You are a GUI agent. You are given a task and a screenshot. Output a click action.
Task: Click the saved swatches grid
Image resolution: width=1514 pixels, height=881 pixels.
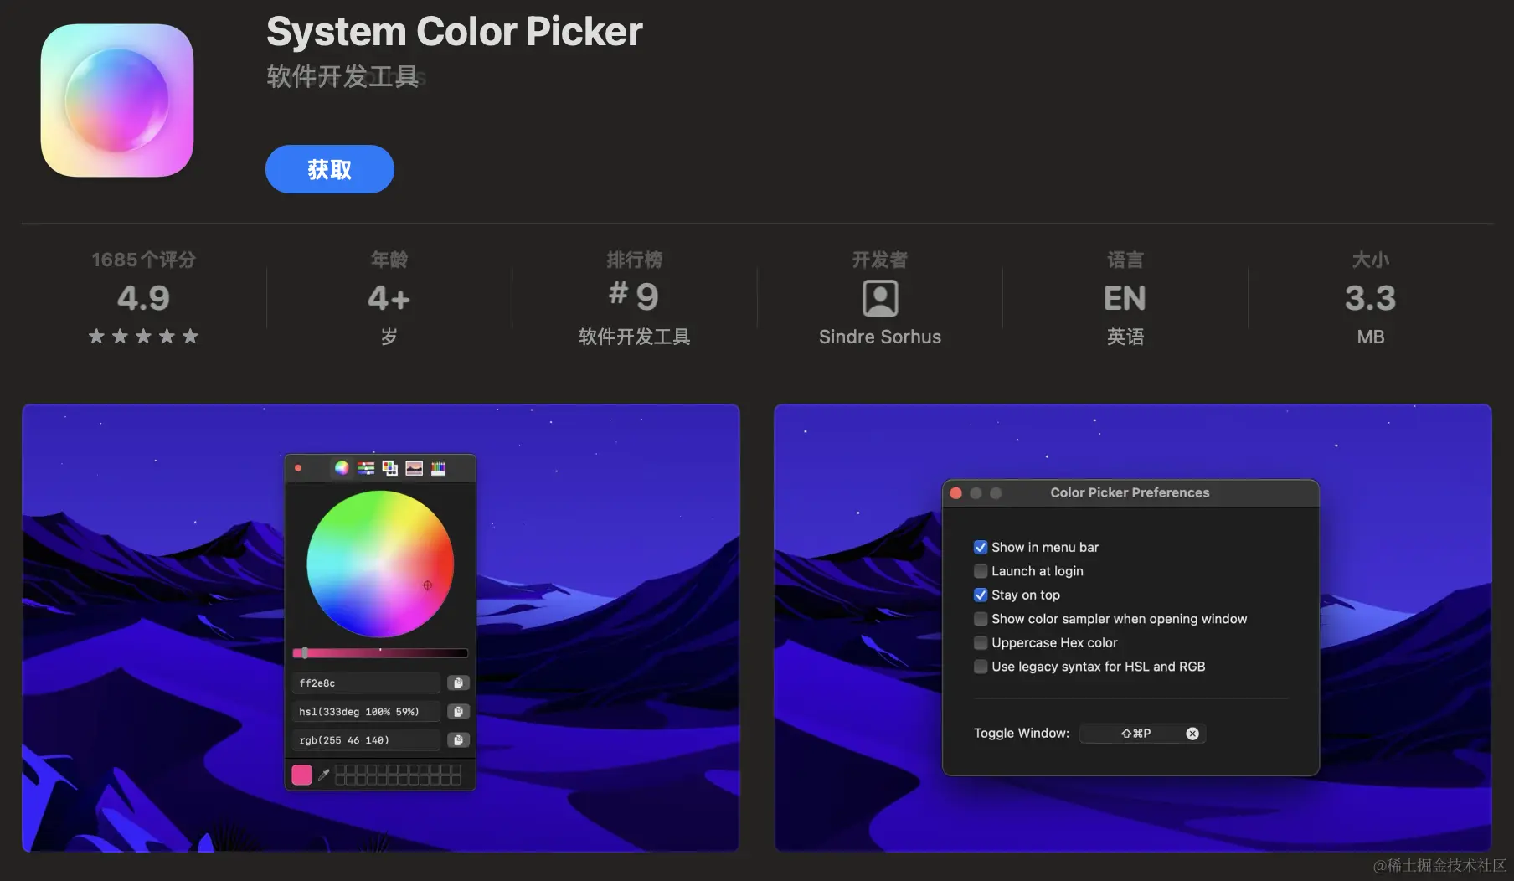tap(398, 775)
